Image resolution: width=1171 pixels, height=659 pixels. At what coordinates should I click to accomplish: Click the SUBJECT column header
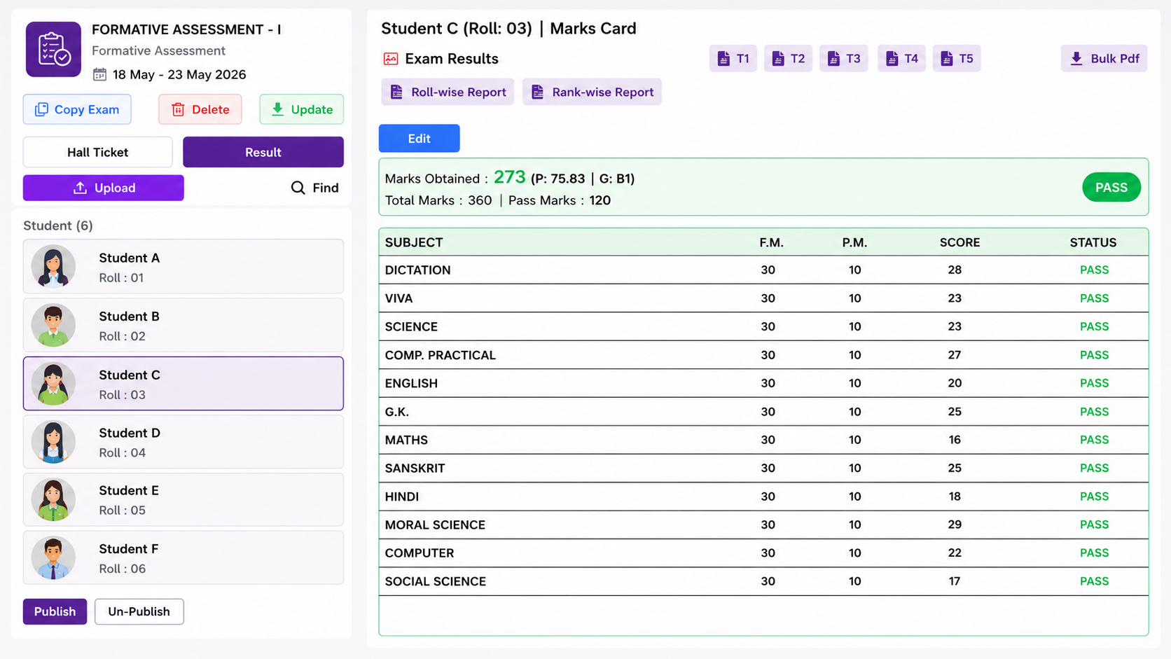[x=414, y=242]
